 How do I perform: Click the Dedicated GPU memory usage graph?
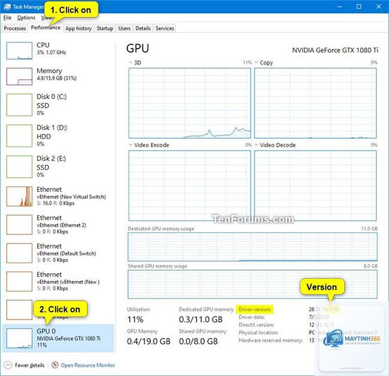tap(253, 247)
